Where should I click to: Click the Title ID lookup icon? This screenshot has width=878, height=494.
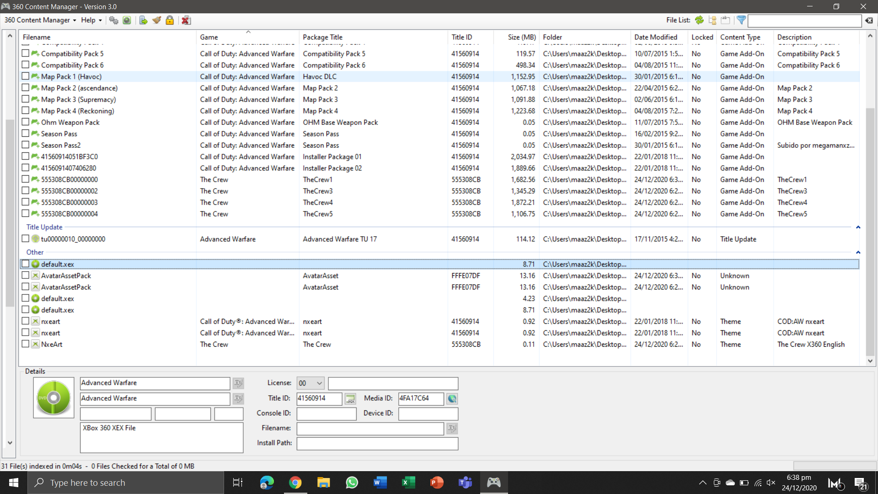[350, 399]
